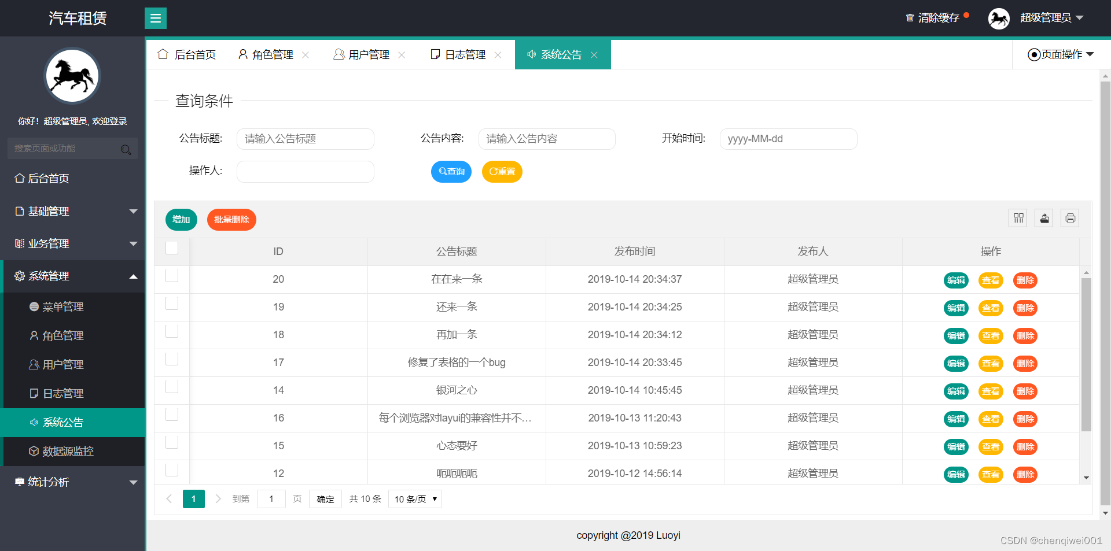Open the sidebar collapse hamburger icon

click(155, 18)
